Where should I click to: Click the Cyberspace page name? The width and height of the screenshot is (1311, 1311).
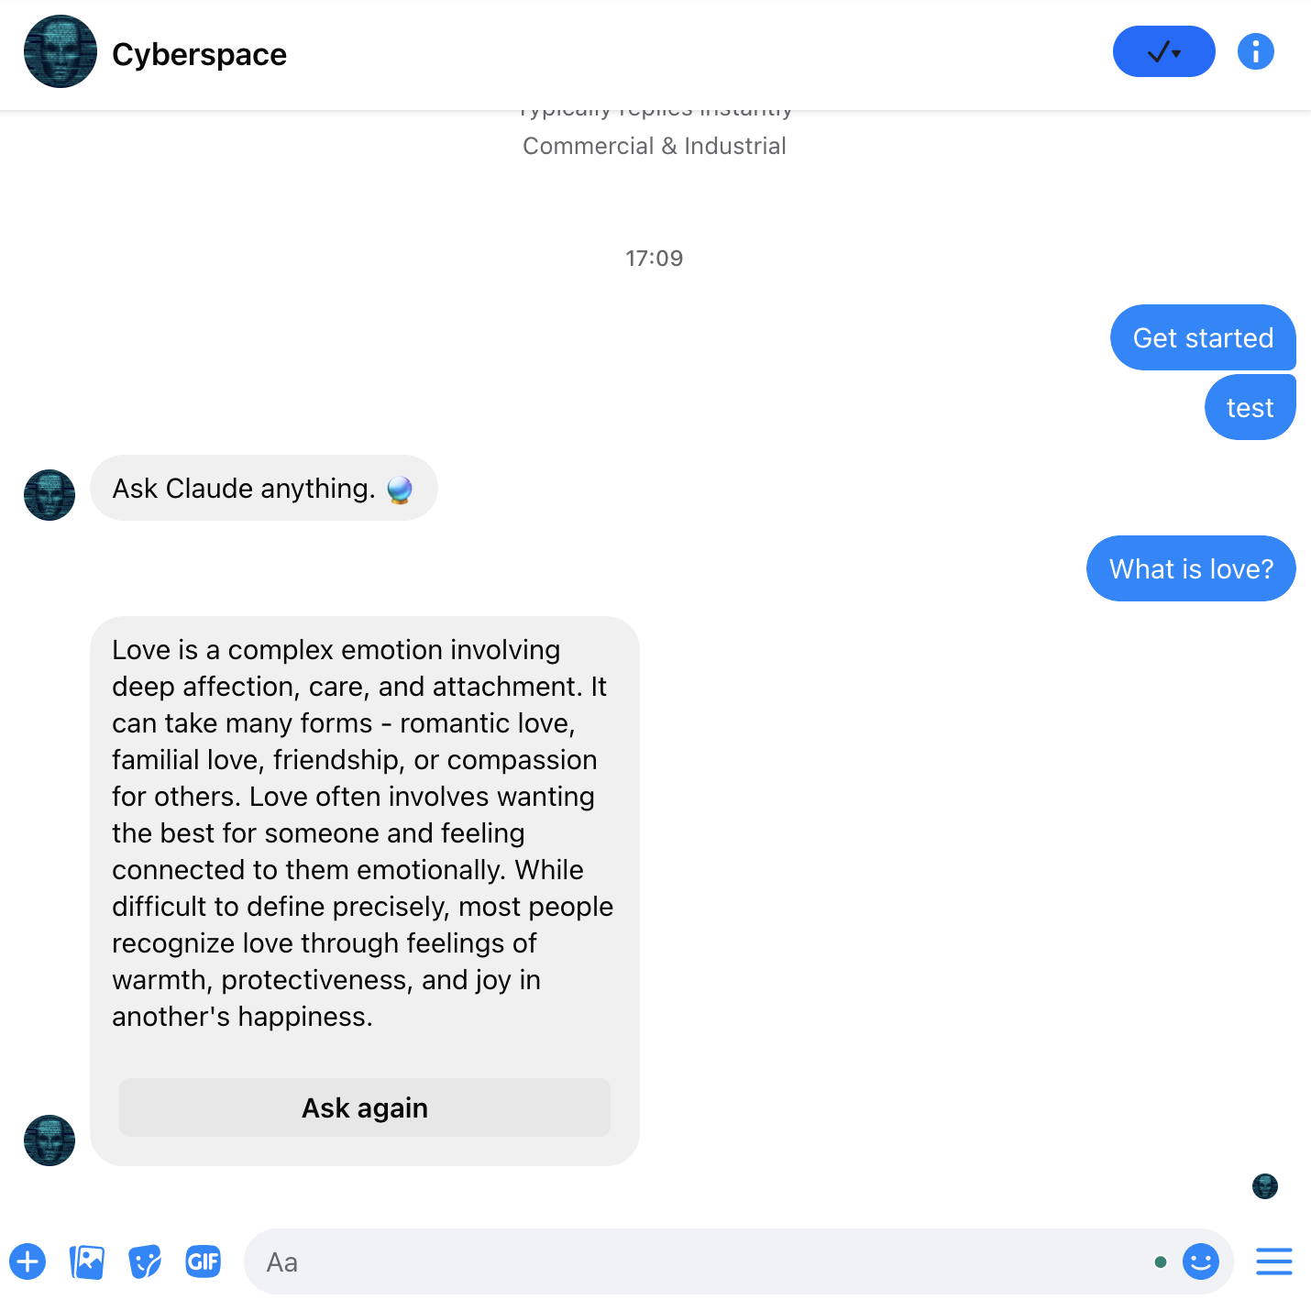click(199, 55)
